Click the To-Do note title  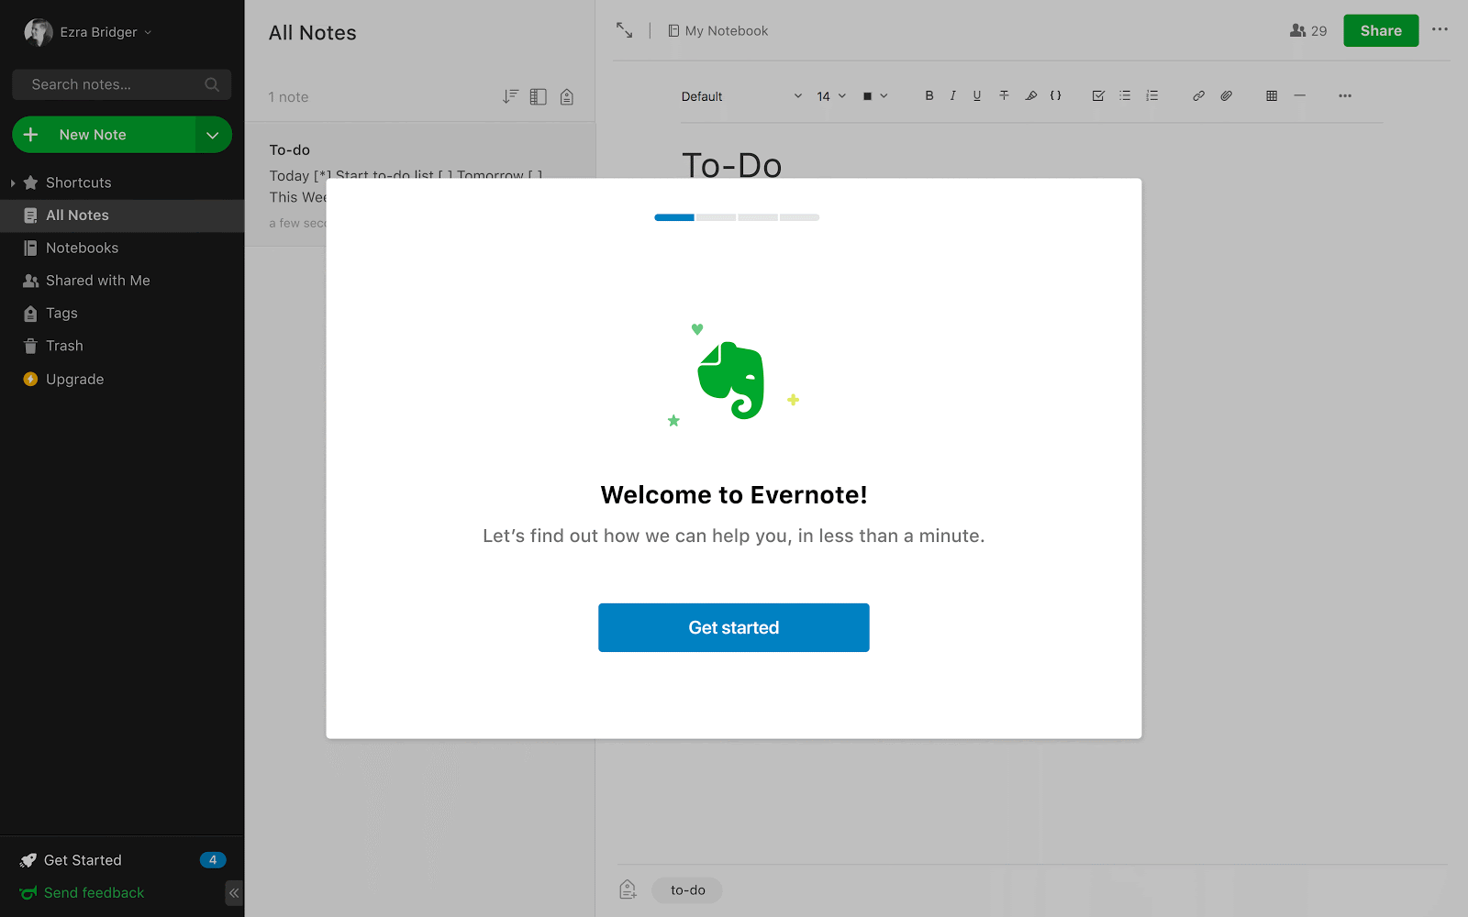(x=731, y=165)
